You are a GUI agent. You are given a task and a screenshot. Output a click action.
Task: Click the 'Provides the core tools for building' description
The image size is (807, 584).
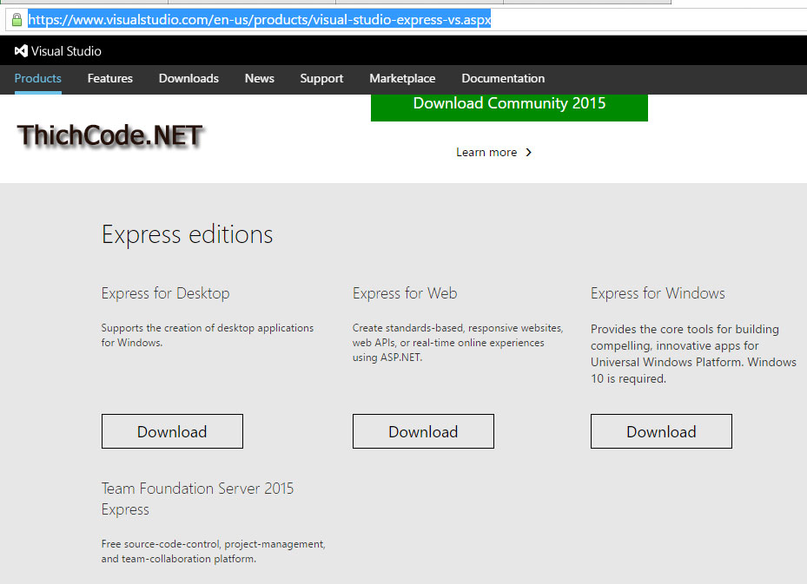(x=693, y=354)
